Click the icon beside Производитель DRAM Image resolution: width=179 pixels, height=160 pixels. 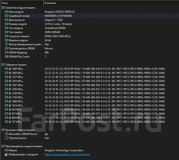pos(6,48)
